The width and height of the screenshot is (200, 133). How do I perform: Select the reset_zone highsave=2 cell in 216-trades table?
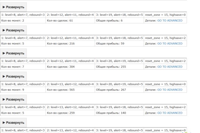click(165, 38)
